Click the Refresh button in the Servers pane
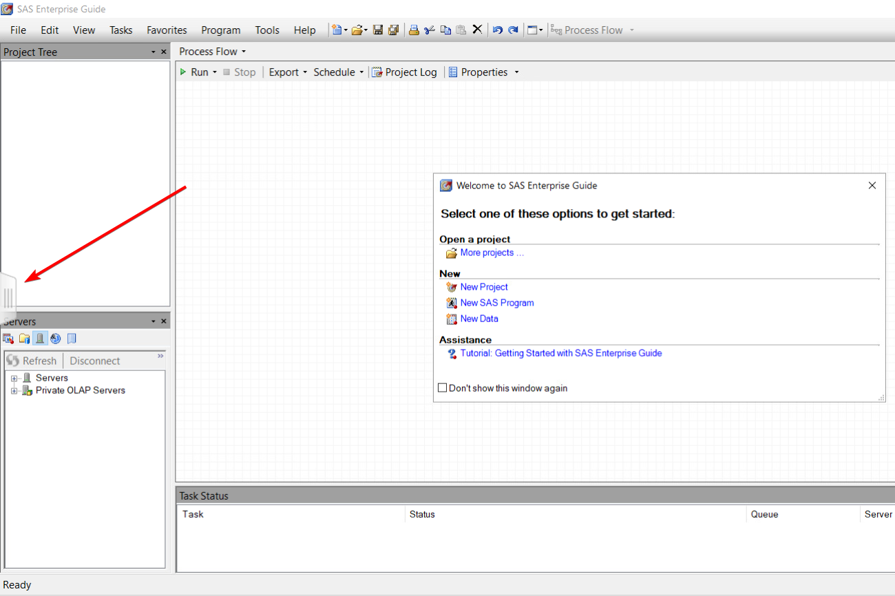Screen dimensions: 895x596 click(x=32, y=361)
